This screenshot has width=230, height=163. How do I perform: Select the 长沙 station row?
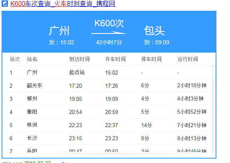109,138
